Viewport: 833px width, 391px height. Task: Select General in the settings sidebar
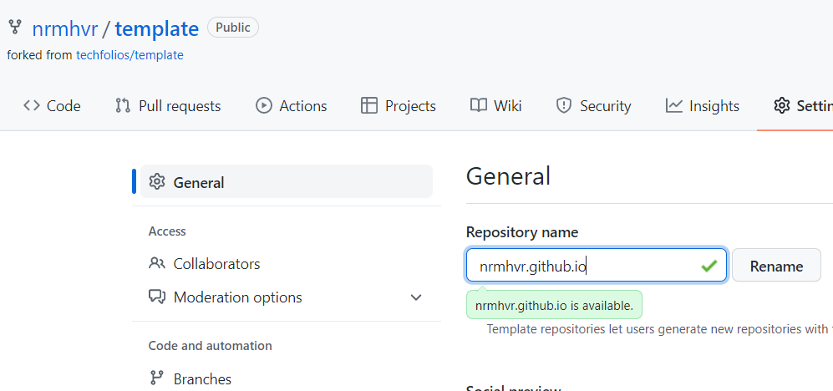(287, 181)
